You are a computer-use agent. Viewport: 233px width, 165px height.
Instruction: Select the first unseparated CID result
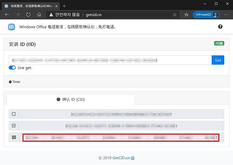point(121,114)
